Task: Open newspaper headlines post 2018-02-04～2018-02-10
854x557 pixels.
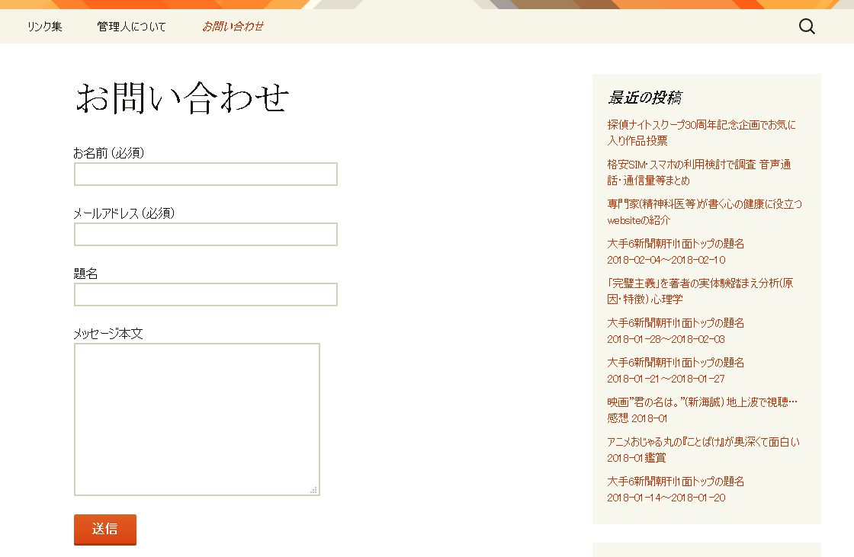Action: tap(676, 244)
